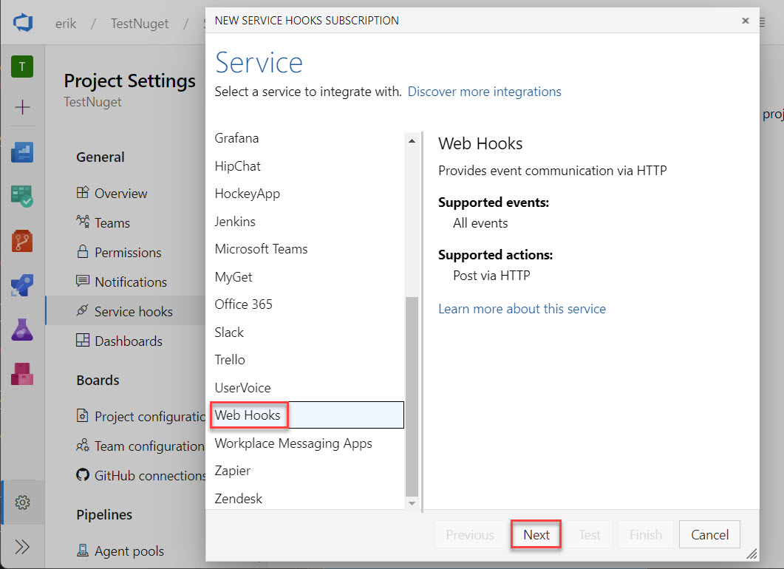Click the Service hooks plug icon

pos(83,310)
